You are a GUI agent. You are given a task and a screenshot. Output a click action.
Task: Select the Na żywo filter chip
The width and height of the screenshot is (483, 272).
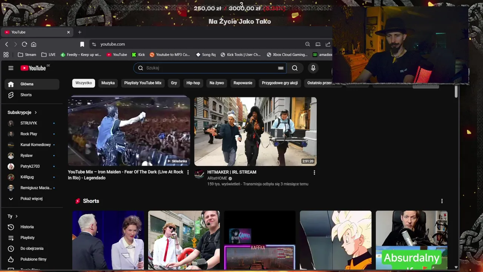217,83
